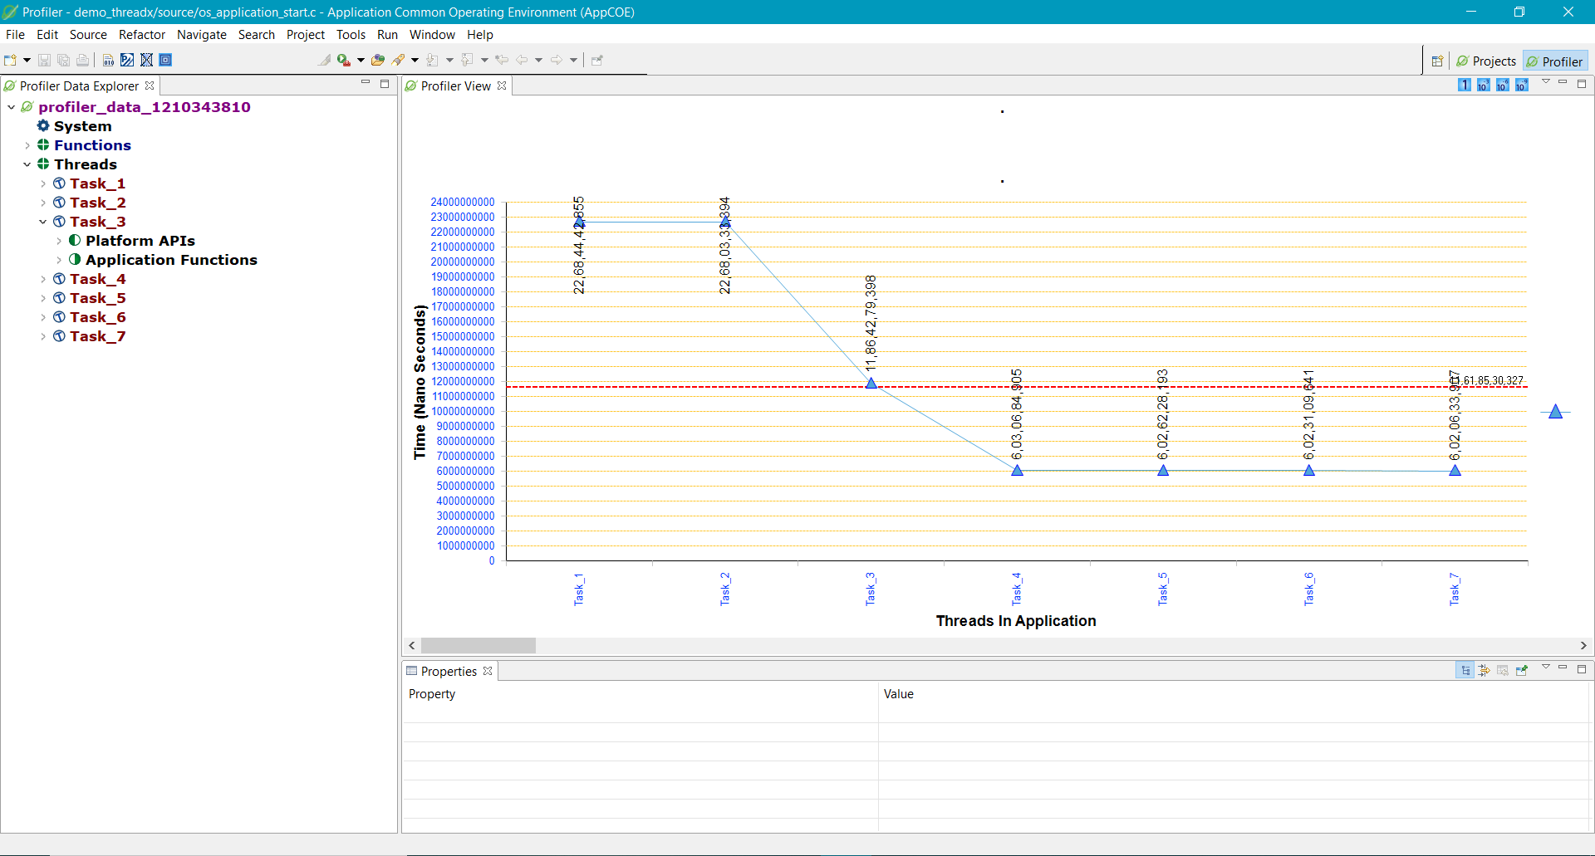Click the Open Perspective icon
The height and width of the screenshot is (856, 1595).
[1437, 61]
